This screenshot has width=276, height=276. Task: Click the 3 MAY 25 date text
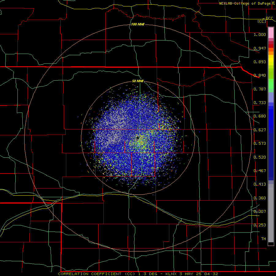[190, 274]
